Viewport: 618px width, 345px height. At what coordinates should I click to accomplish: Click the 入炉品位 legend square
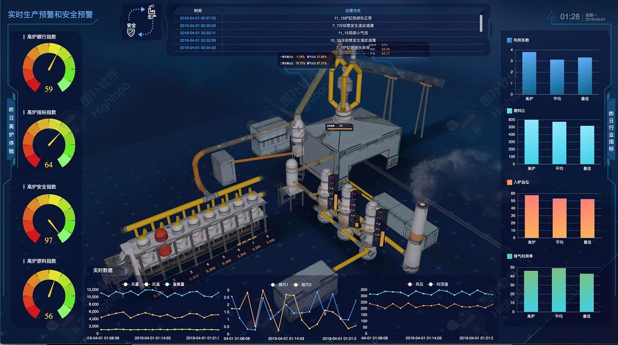pyautogui.click(x=509, y=182)
